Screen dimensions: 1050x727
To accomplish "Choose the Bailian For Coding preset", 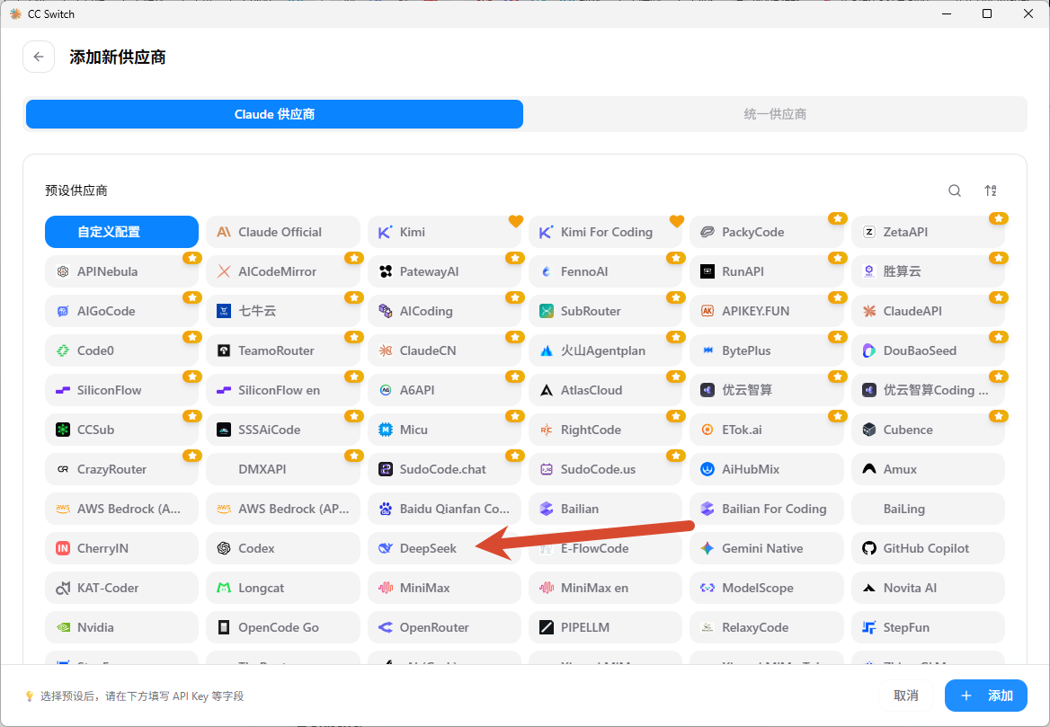I will 767,509.
